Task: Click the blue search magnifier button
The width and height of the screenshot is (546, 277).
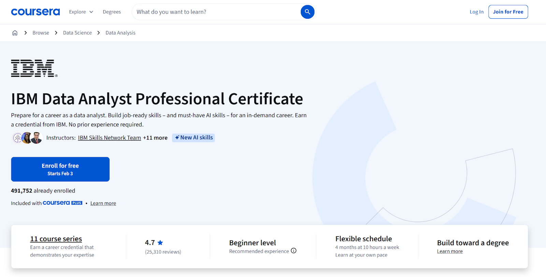Action: coord(307,12)
